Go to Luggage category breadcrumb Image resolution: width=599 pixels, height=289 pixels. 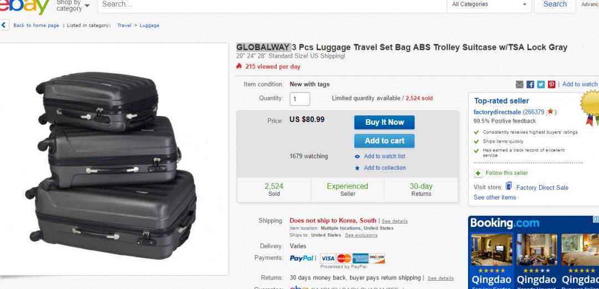(149, 26)
